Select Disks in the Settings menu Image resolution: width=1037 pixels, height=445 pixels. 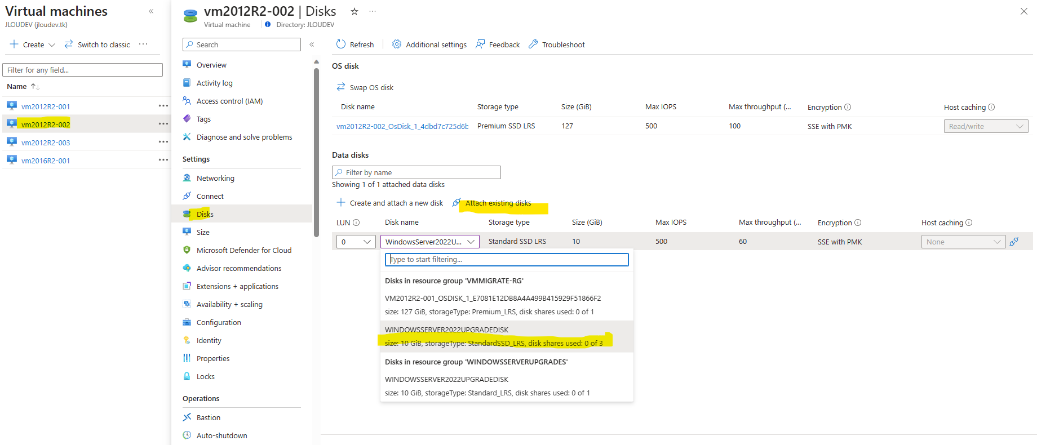[242, 214]
